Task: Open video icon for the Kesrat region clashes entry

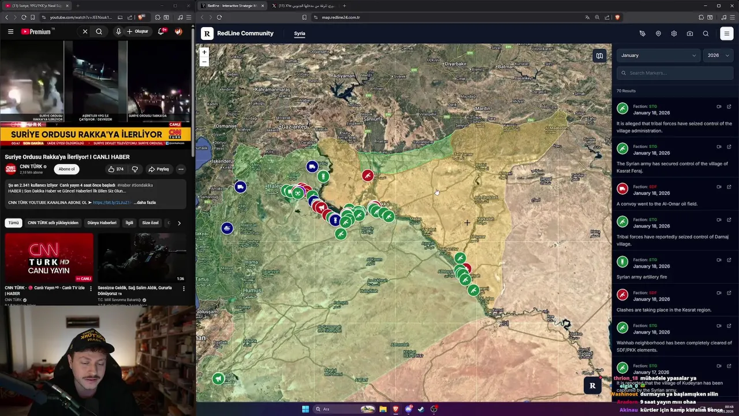Action: coord(719,293)
